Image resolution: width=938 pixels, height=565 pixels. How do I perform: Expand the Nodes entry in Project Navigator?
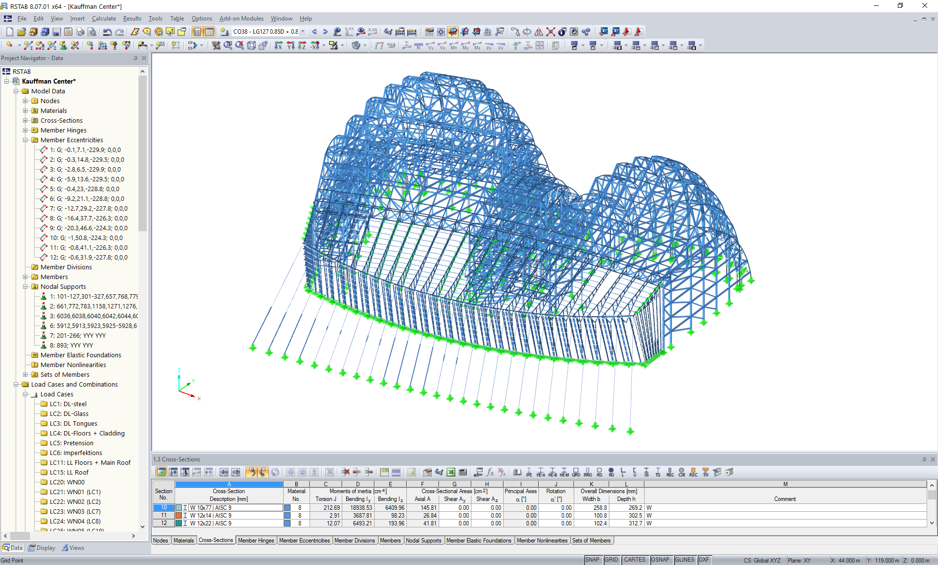(x=25, y=101)
